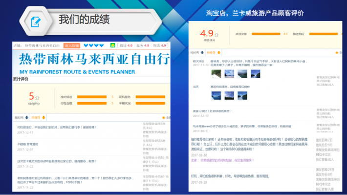Click the pencil edit icon in hexagon
This screenshot has height=195, width=347.
pyautogui.click(x=36, y=22)
